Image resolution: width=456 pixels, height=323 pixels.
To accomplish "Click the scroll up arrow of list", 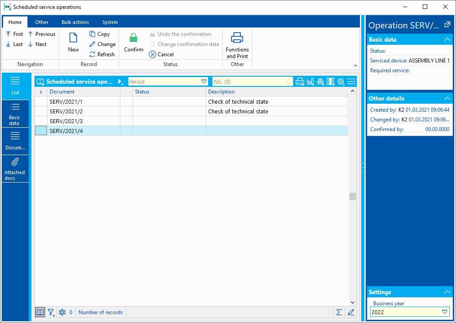I will click(352, 91).
